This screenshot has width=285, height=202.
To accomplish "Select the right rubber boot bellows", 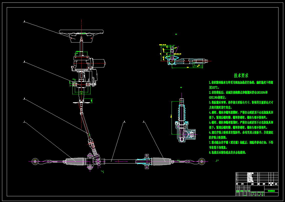I will (x=161, y=161).
